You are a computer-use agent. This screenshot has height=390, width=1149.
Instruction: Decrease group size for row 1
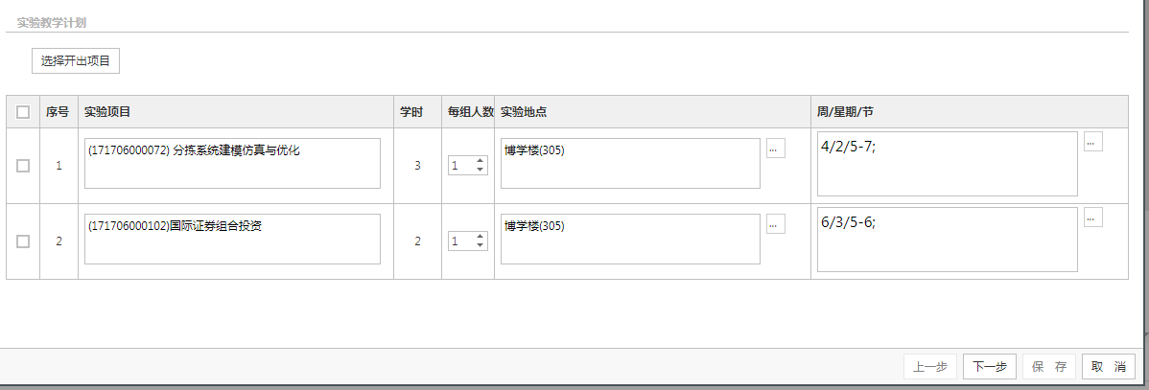coord(481,171)
